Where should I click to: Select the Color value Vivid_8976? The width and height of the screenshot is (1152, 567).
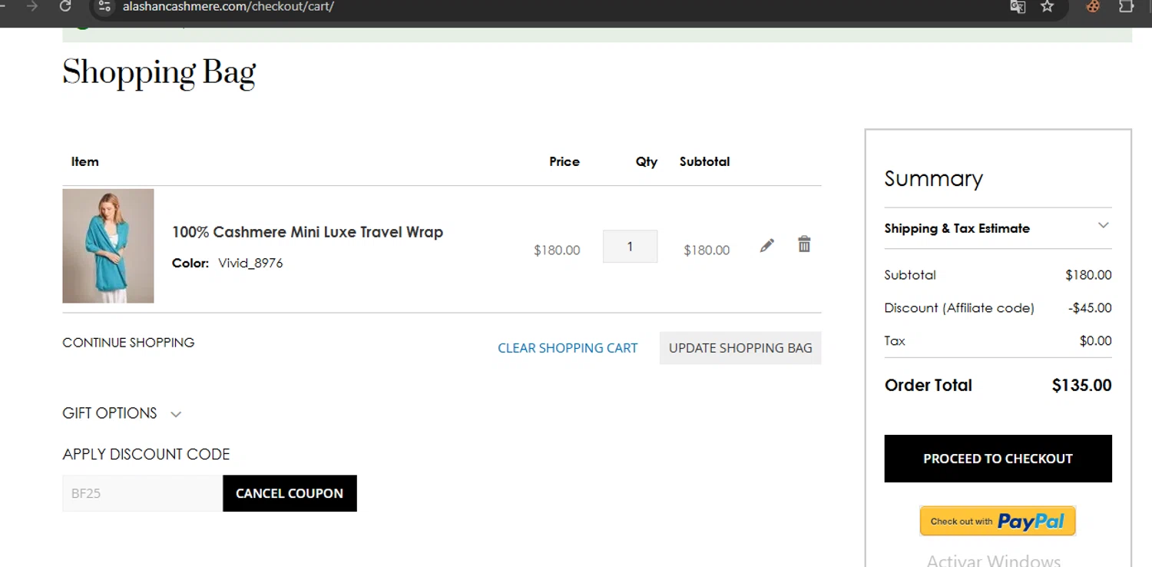250,263
